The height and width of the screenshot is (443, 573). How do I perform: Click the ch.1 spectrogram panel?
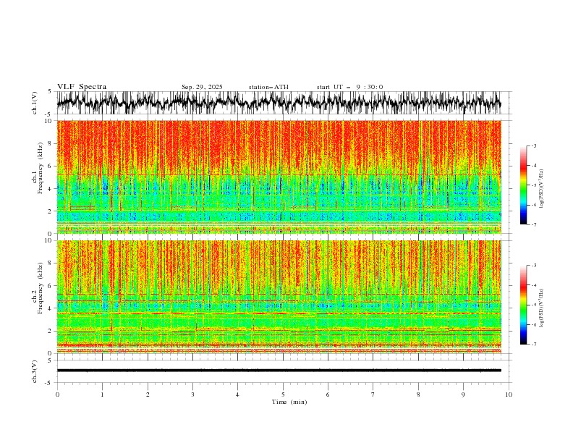(x=279, y=177)
